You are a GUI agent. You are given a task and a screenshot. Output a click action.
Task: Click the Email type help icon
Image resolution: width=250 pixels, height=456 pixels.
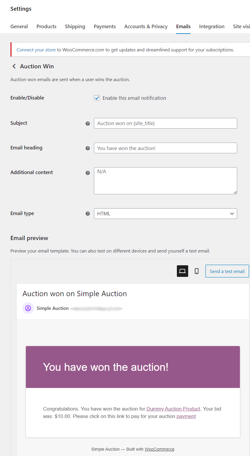(88, 214)
